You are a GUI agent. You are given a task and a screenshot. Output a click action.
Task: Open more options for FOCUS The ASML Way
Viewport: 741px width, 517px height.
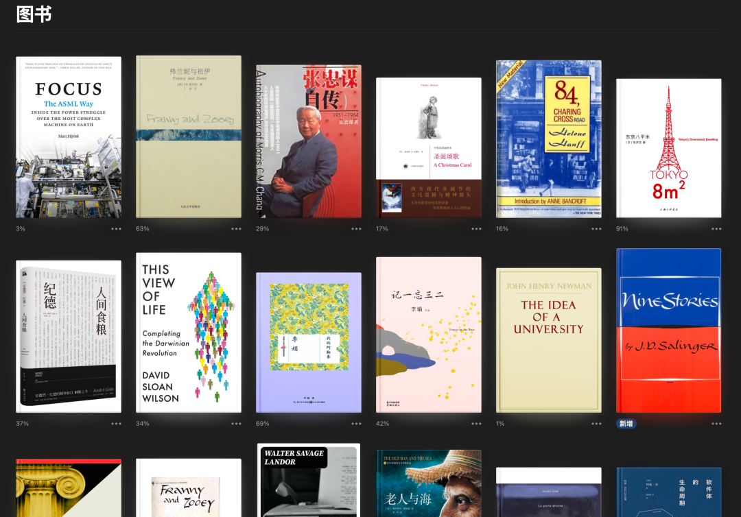pos(116,229)
